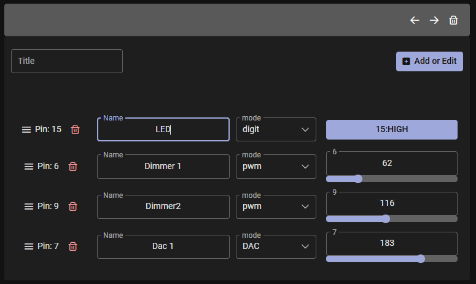Screen dimensions: 476x284
Task: Click the trash icon in top header
Action: (x=453, y=20)
